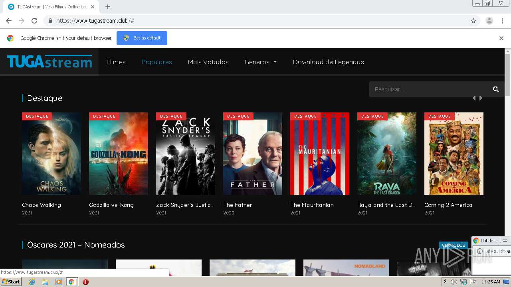511x287 pixels.
Task: Open a new tab with the plus icon
Action: tap(108, 7)
